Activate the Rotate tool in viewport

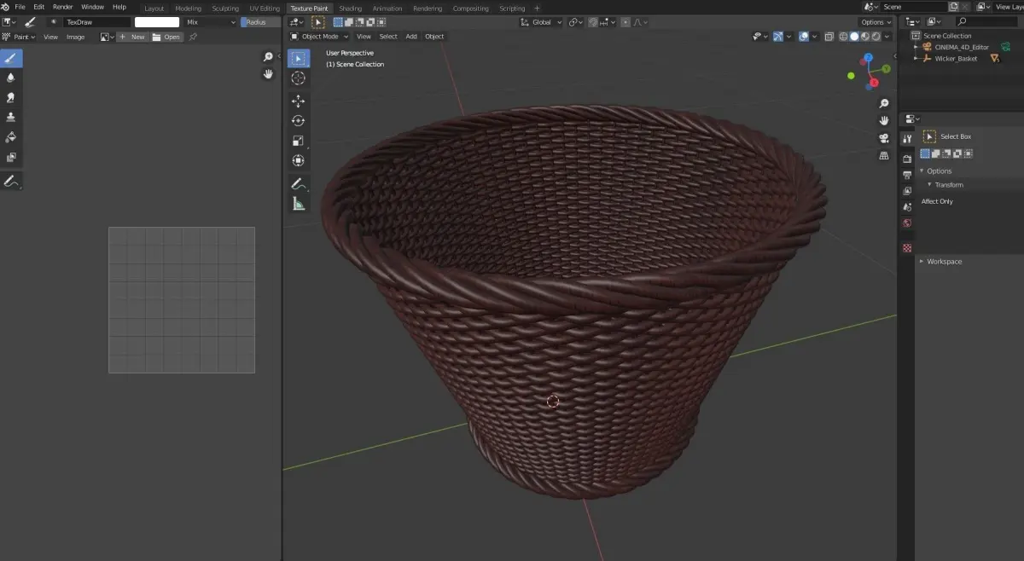pos(298,121)
